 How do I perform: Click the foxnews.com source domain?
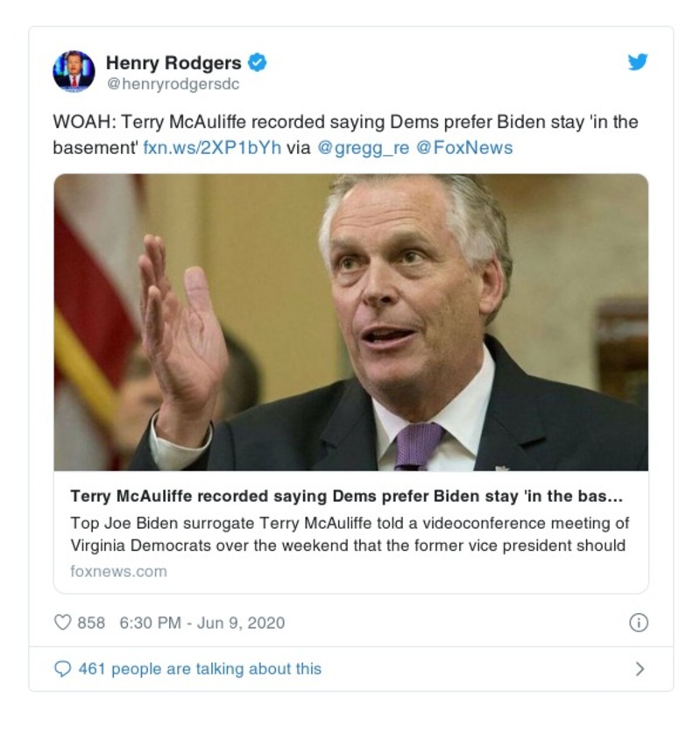(118, 571)
